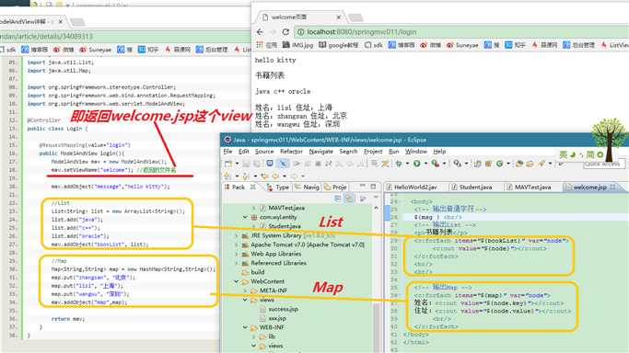Open IMG.jpg bookmark in right Chrome window
Viewport: 629px width, 353px height.
pos(297,45)
